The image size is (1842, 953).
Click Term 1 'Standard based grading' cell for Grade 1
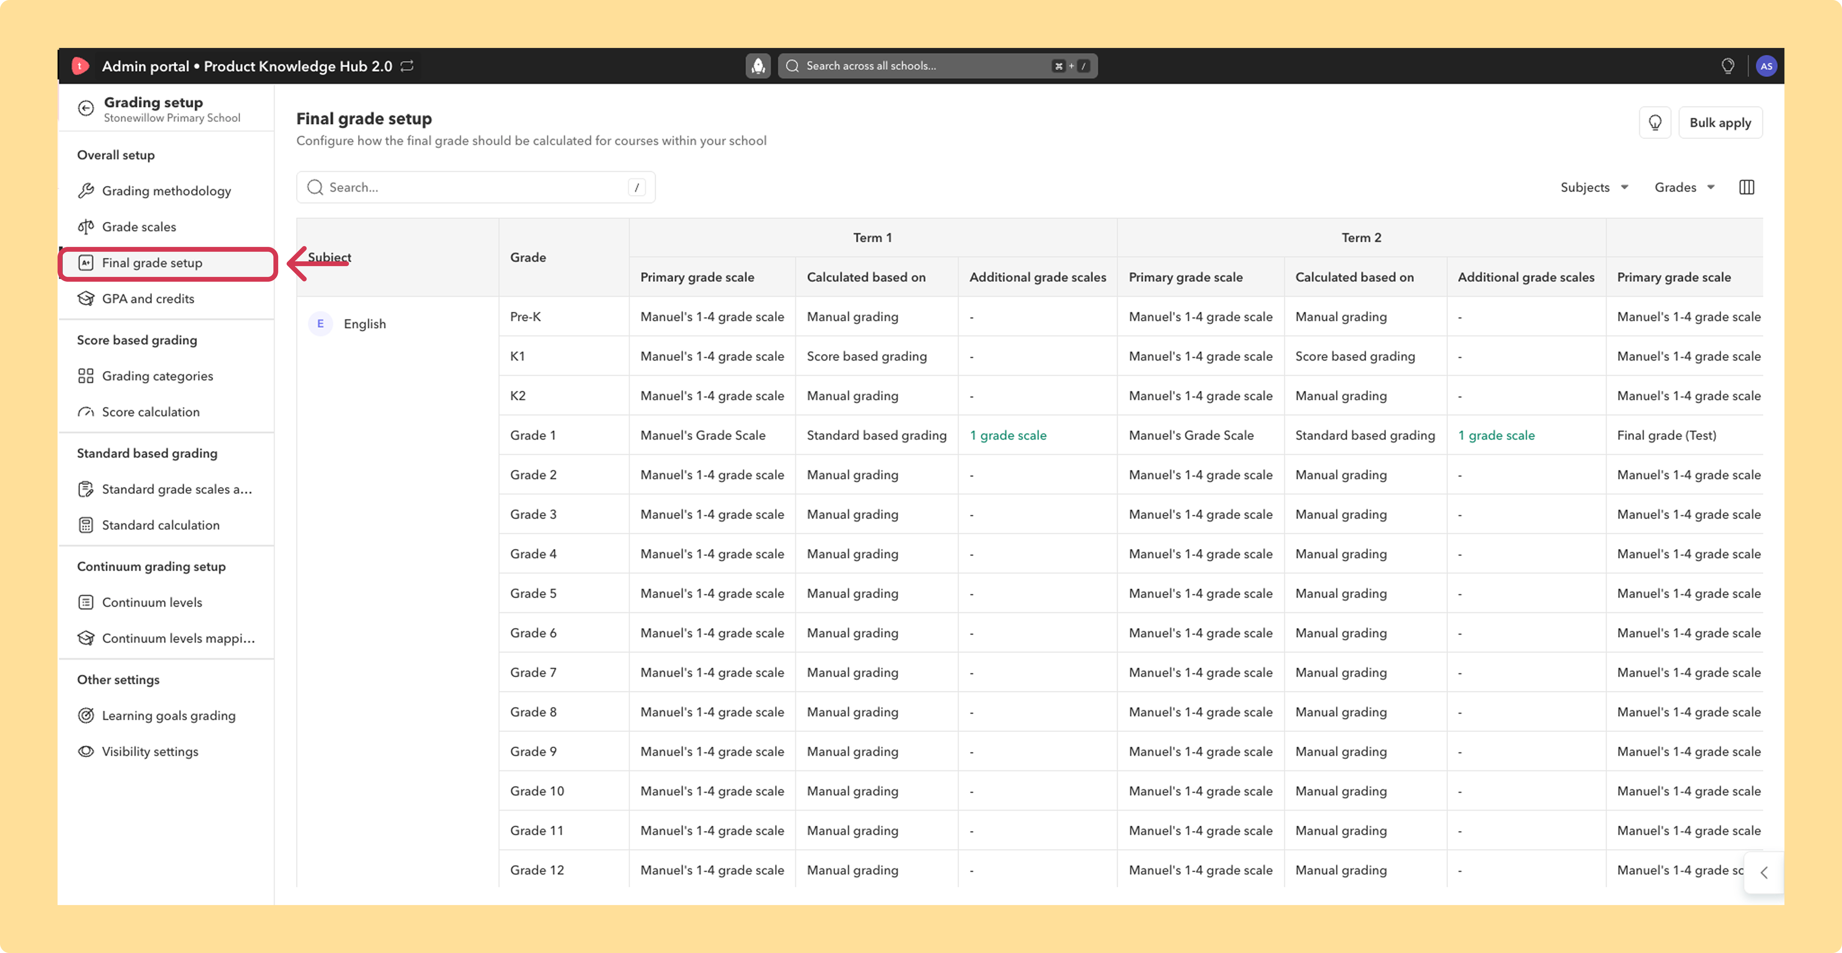877,435
